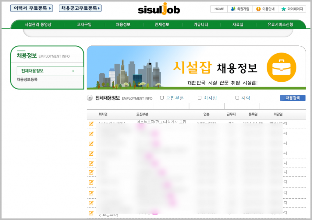Viewport: 312px width, 220px height.
Task: Click the 채용공고무료등록 button
Action: click(80, 8)
